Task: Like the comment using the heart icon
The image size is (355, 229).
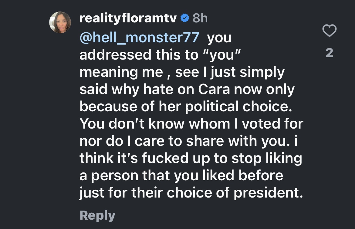Action: click(x=330, y=31)
